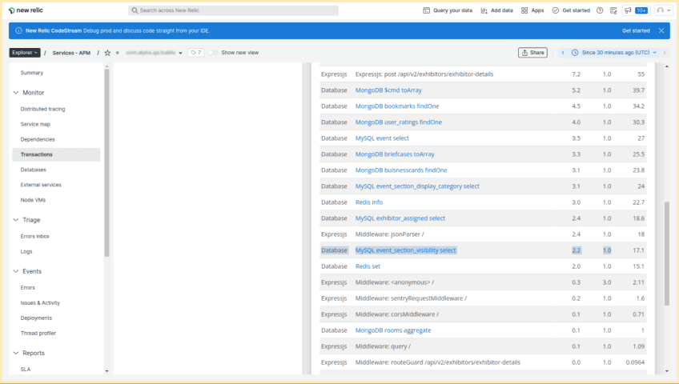Click the Services - APM breadcrumb
Image resolution: width=679 pixels, height=384 pixels.
tap(71, 53)
